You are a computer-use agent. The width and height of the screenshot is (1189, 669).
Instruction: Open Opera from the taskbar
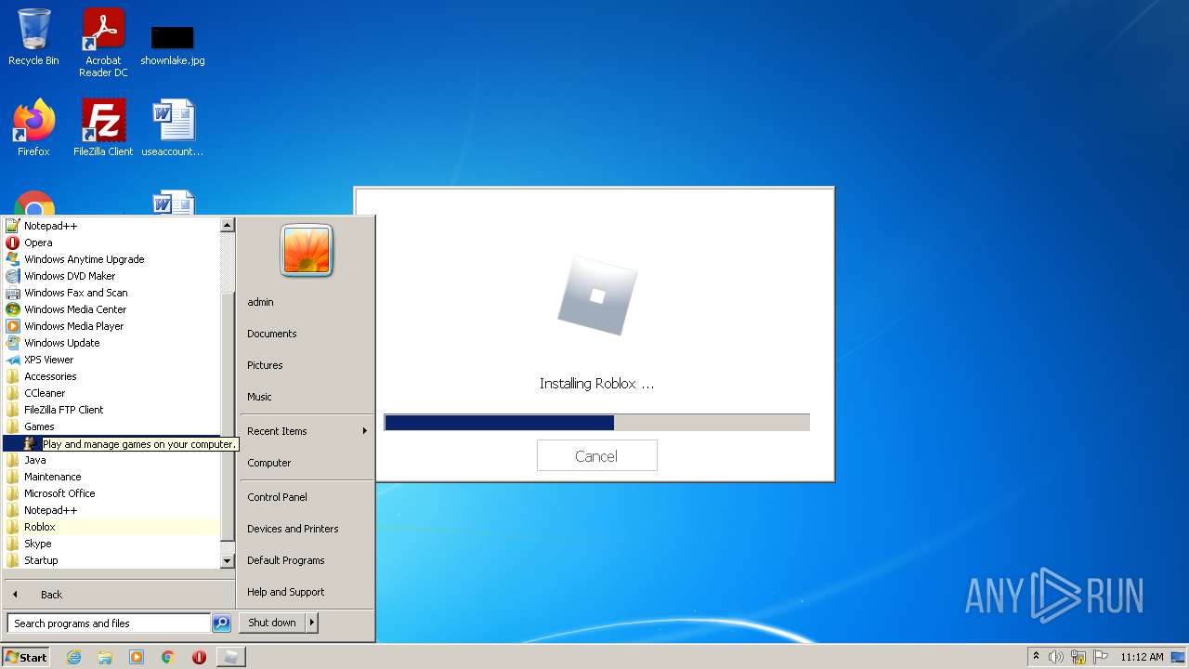tap(199, 657)
